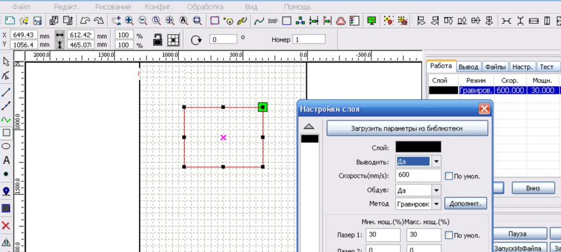The width and height of the screenshot is (561, 252).
Task: Click the align left edges icon
Action: pyautogui.click(x=421, y=21)
